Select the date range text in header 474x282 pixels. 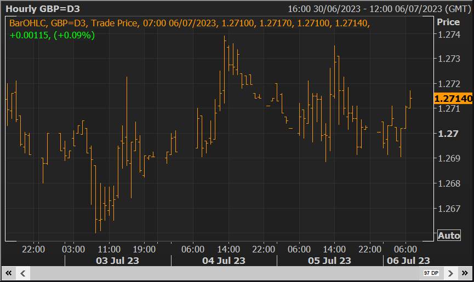[379, 9]
